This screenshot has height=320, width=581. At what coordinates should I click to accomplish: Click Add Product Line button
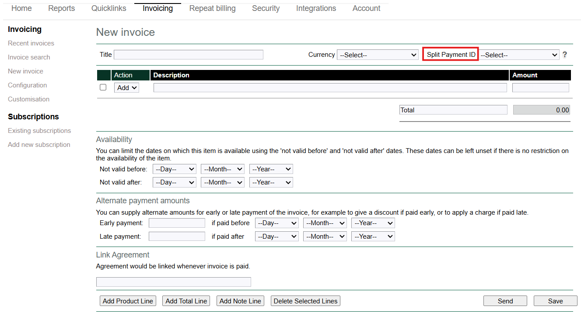pos(128,301)
